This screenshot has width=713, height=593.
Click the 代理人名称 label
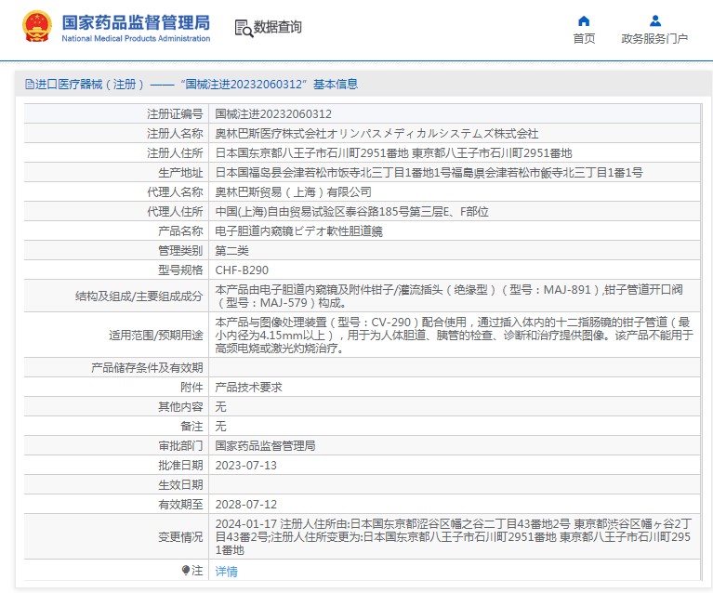[175, 192]
